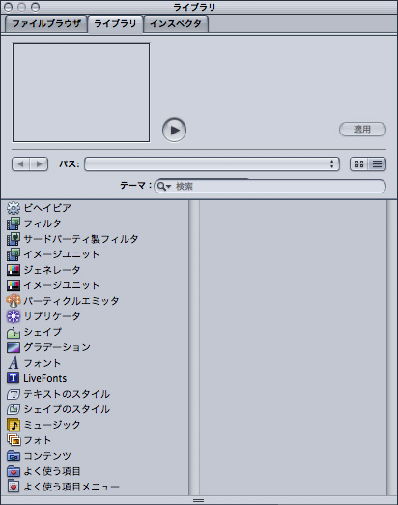
Task: Select the よく使う項目メニュー label
Action: 71,487
